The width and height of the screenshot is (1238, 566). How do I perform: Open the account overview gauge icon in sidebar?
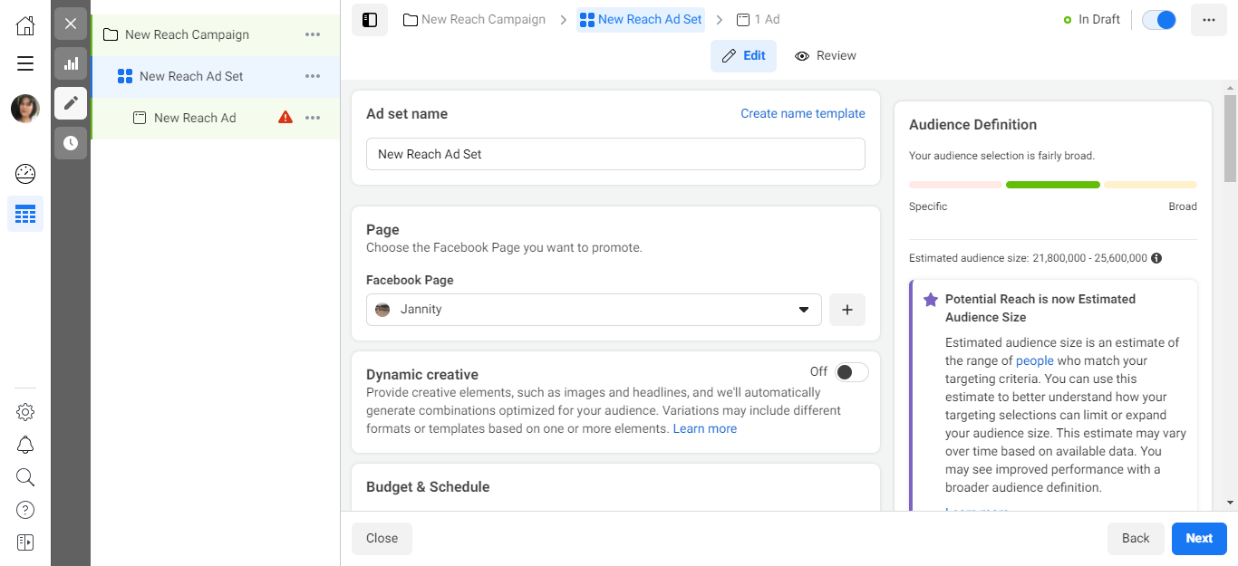click(x=24, y=173)
